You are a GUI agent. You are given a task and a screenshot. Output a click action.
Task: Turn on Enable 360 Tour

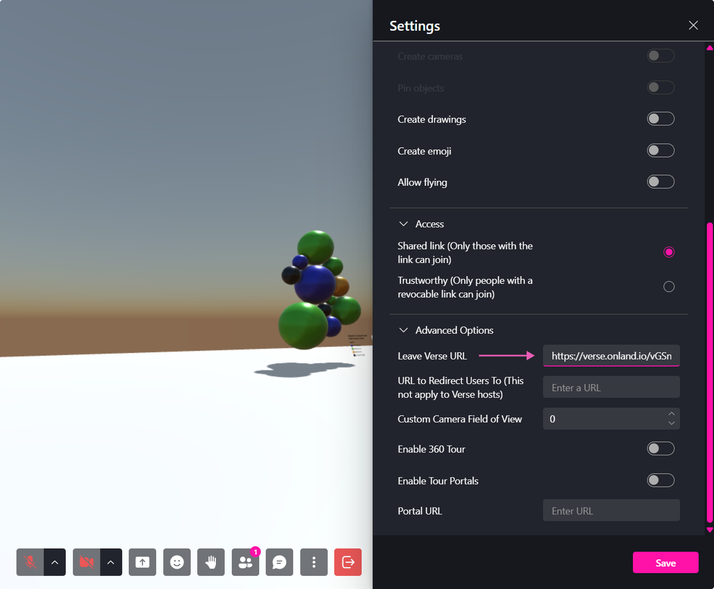pyautogui.click(x=660, y=448)
